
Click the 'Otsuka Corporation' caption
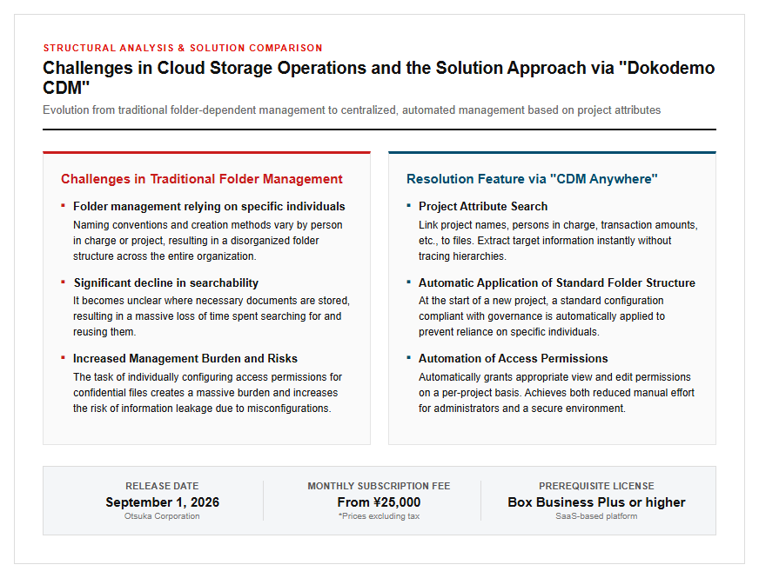(162, 516)
